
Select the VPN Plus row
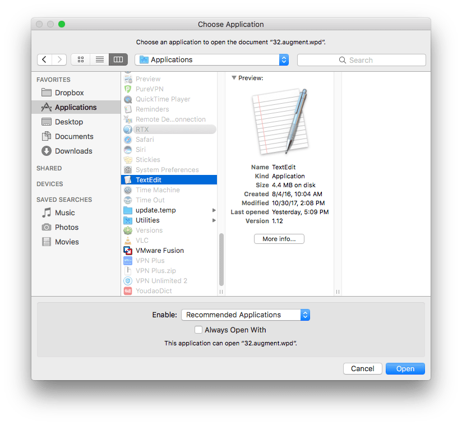[169, 261]
